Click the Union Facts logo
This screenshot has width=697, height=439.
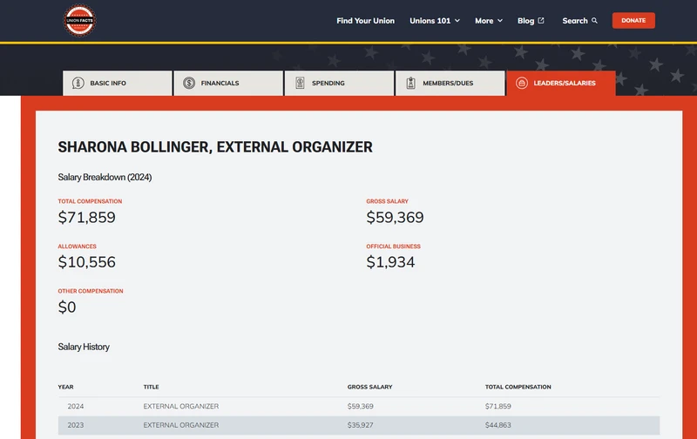81,20
